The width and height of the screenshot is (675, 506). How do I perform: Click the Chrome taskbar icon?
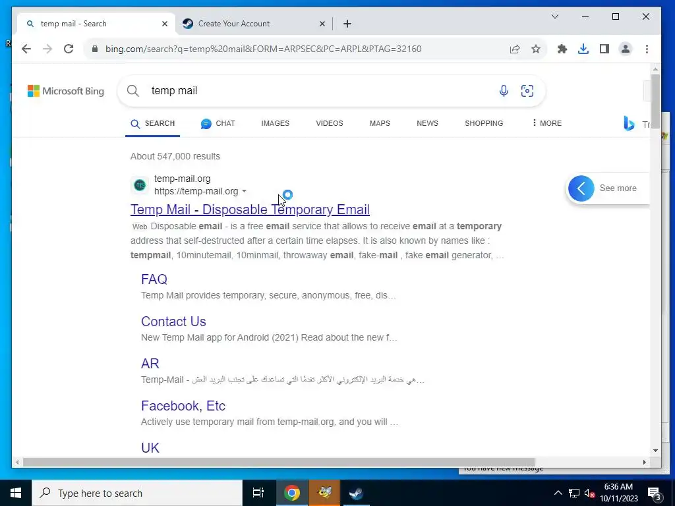[x=292, y=493]
